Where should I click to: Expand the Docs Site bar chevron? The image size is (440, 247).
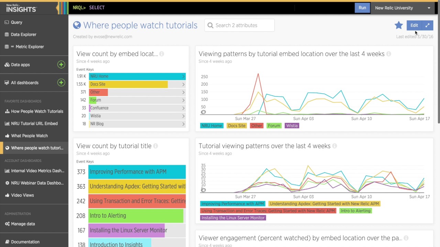coord(183,84)
